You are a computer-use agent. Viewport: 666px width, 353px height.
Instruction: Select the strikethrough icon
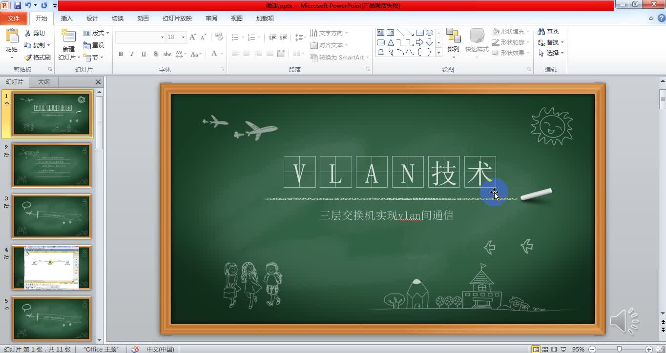click(167, 54)
